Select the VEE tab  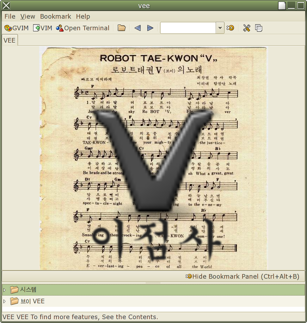pos(10,40)
